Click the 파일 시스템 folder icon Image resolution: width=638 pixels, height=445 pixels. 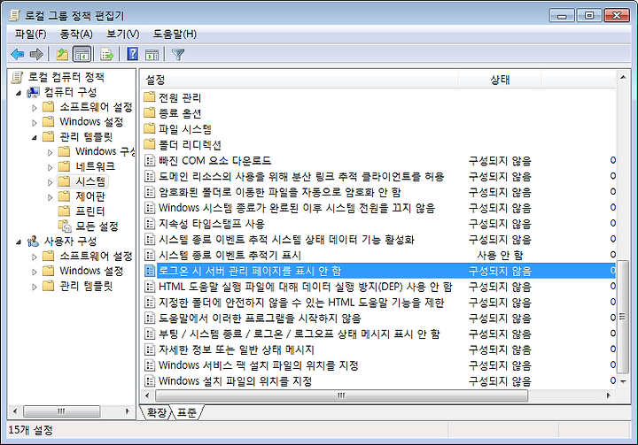pos(150,128)
